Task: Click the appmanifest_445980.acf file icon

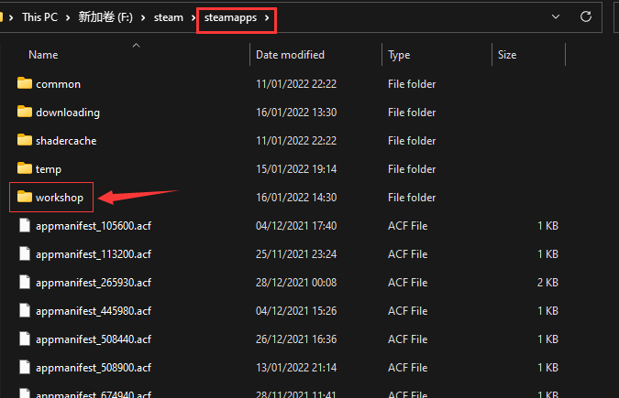Action: [25, 310]
